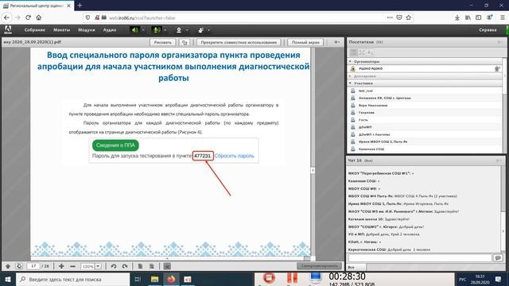
Task: Click the circular previous-page icon in the PDF toolbar
Action: [x=19, y=266]
